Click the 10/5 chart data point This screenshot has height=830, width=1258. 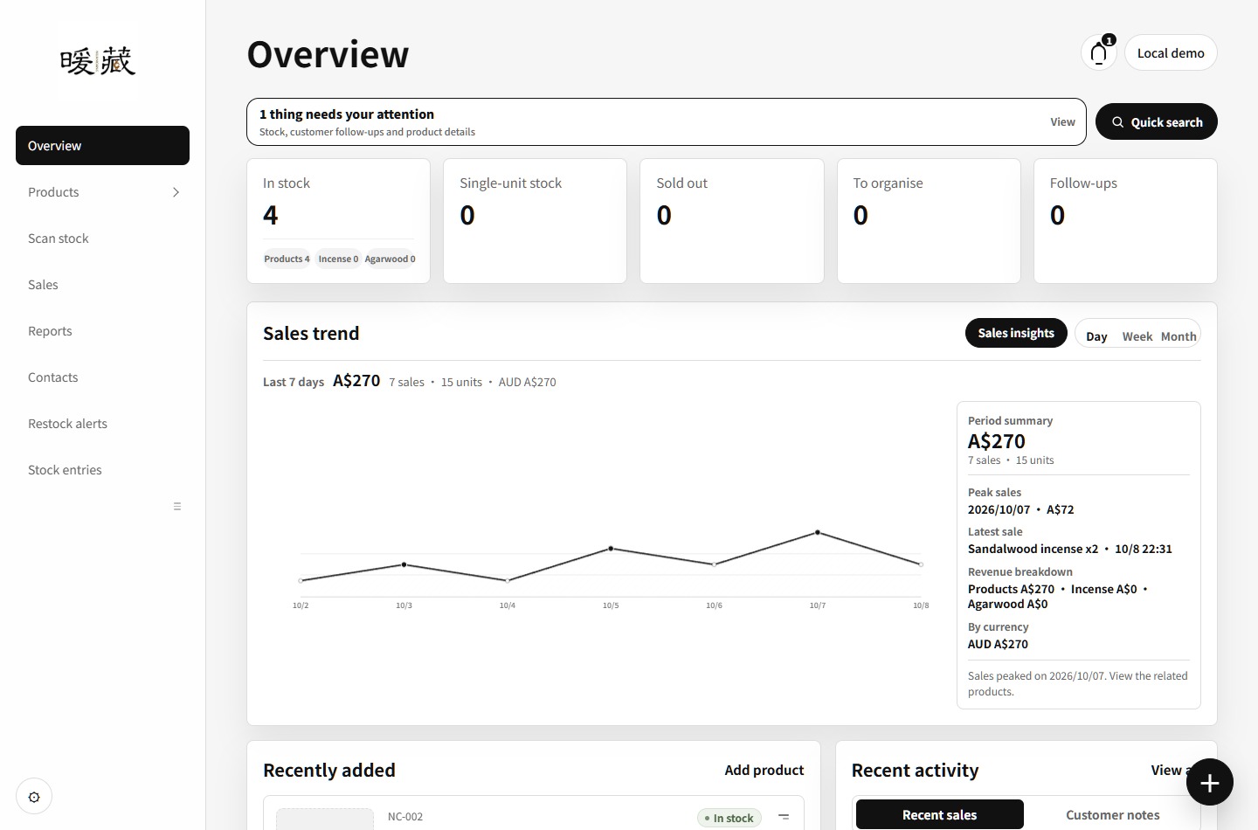click(x=611, y=549)
